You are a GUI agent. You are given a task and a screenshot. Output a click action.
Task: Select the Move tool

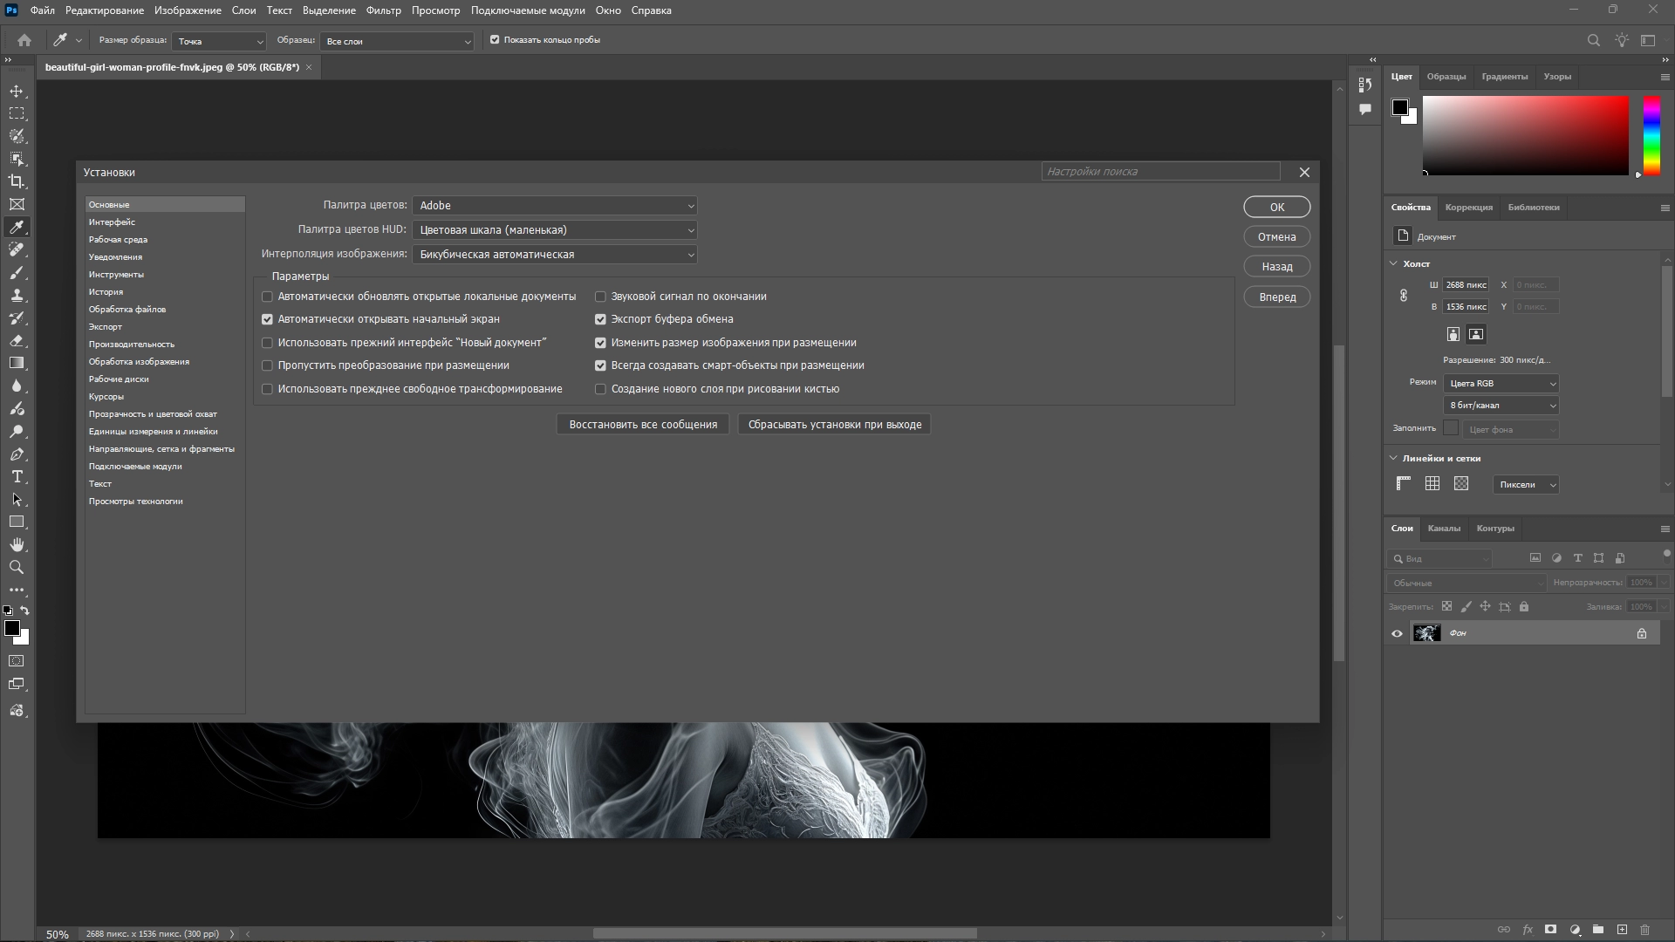pyautogui.click(x=17, y=92)
